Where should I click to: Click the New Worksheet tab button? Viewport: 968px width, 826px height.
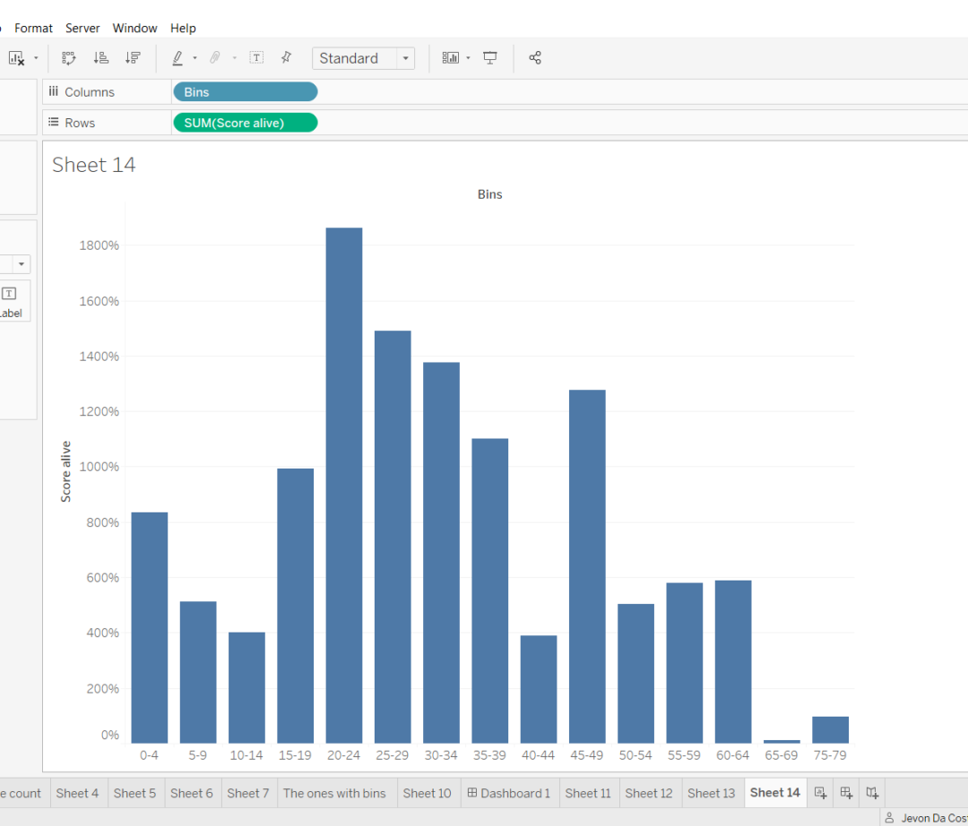click(x=820, y=793)
